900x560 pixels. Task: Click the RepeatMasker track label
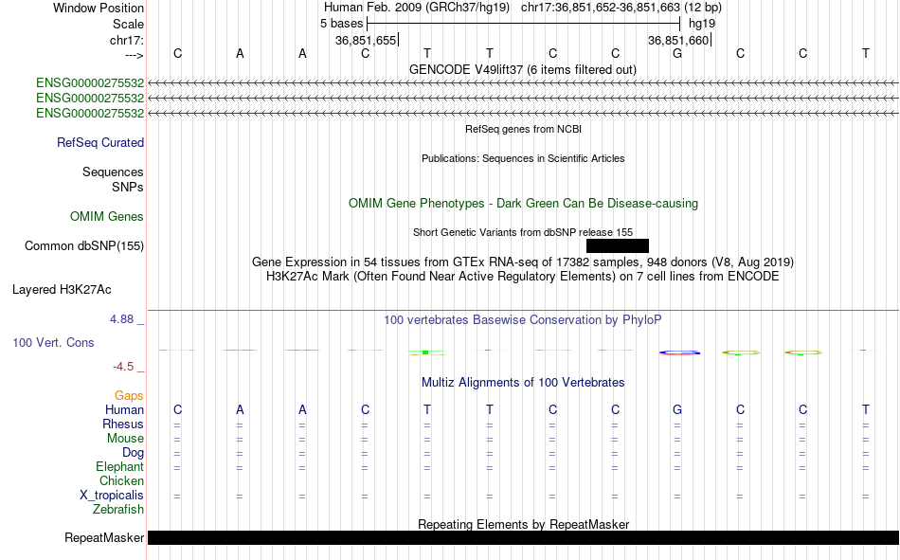(104, 537)
